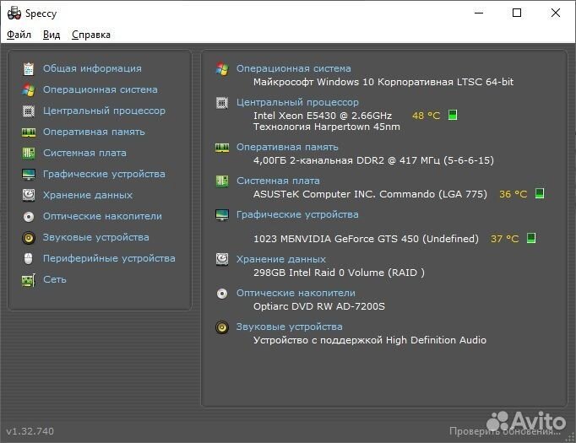Click the green CPU temperature indicator icon

pos(453,115)
